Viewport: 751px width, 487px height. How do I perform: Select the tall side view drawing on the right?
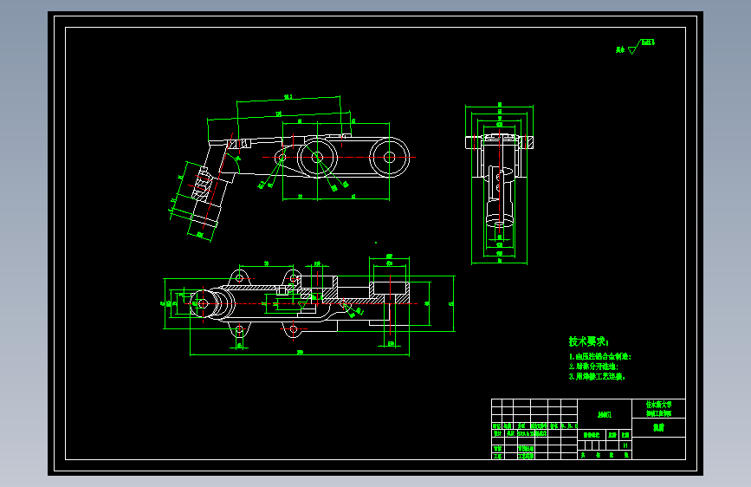point(500,184)
